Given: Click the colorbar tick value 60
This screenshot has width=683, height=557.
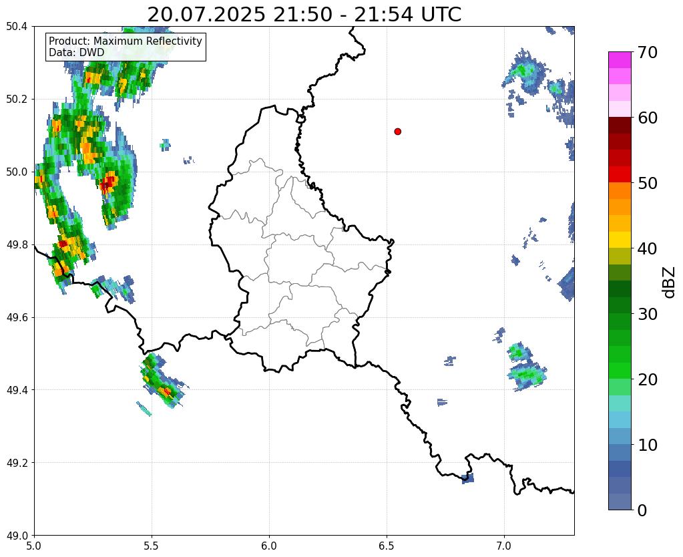Looking at the screenshot, I should pyautogui.click(x=648, y=118).
